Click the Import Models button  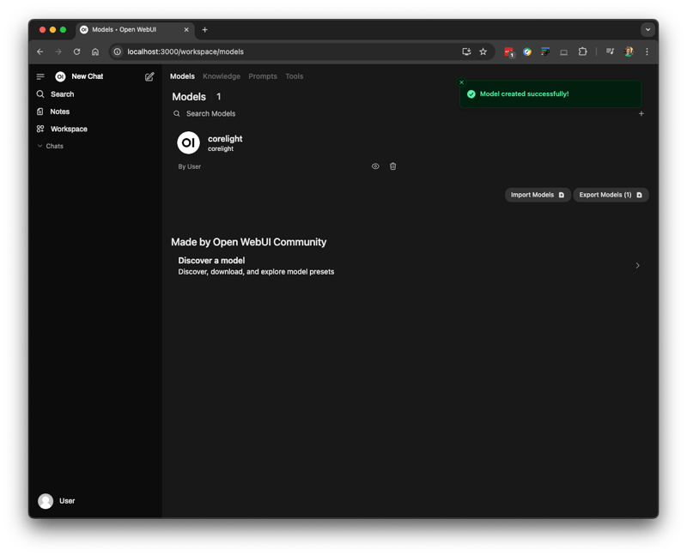pos(538,195)
